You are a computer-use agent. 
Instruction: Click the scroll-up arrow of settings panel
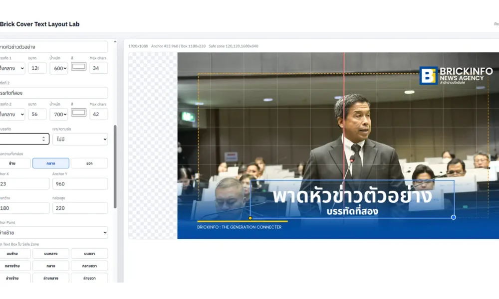pyautogui.click(x=115, y=42)
